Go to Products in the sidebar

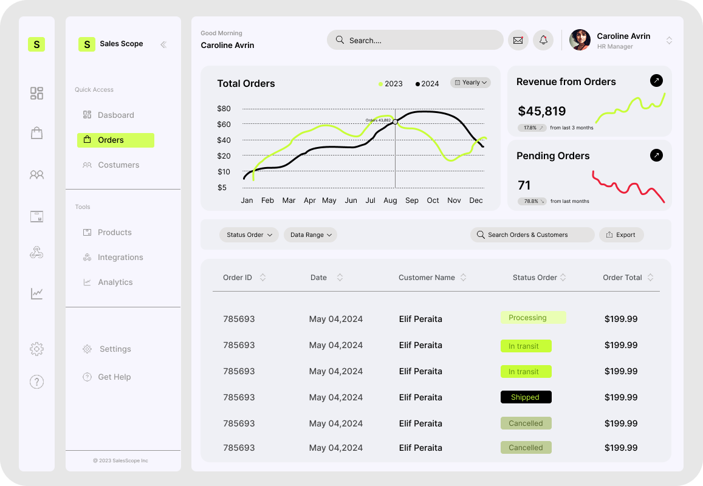point(114,233)
